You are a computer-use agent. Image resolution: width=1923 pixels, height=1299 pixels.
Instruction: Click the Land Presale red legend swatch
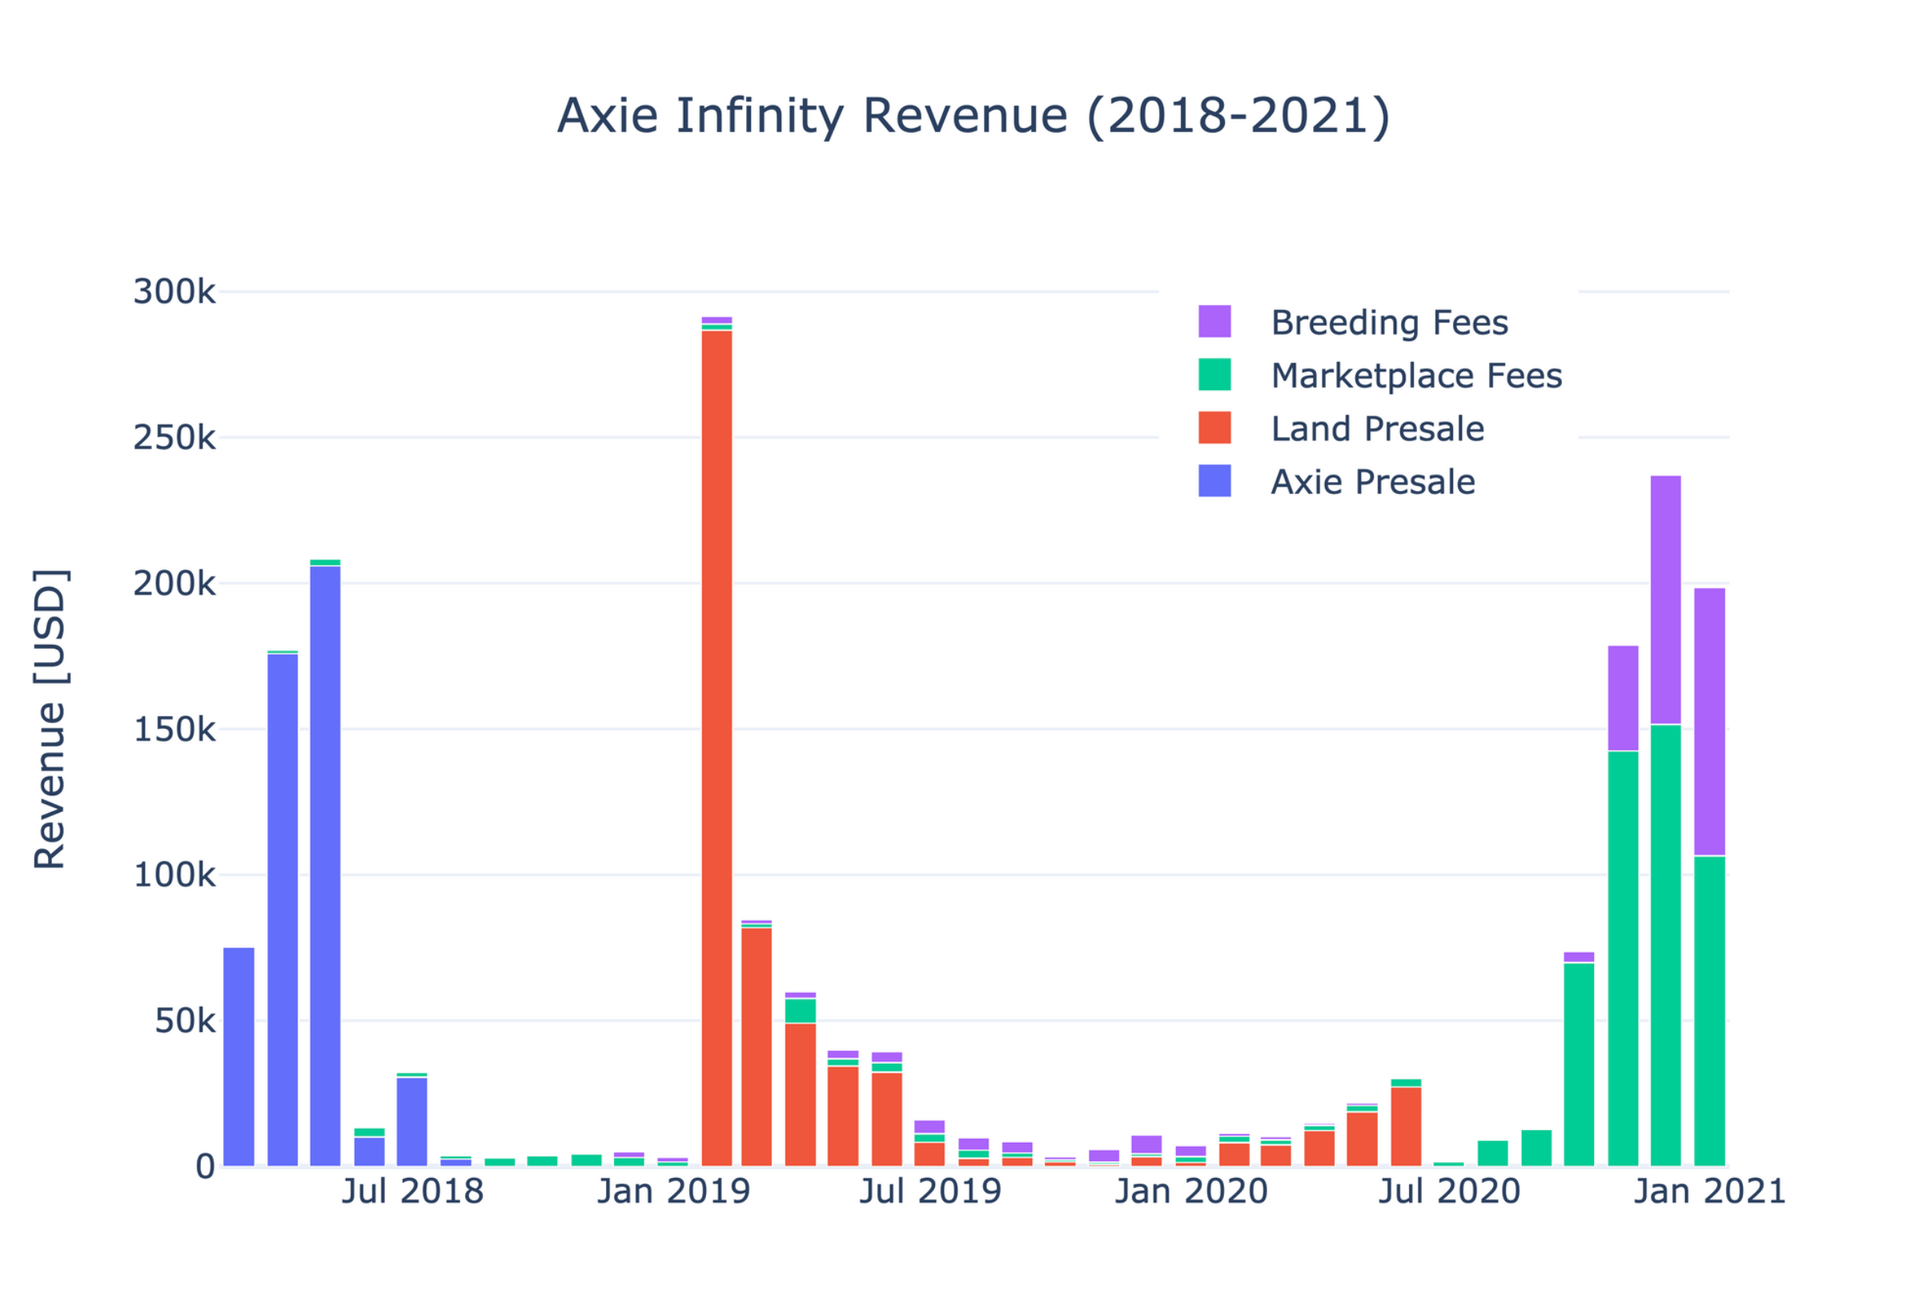[x=1214, y=427]
